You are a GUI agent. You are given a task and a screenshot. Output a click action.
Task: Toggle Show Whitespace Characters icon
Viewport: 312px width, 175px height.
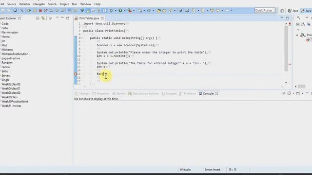click(x=104, y=10)
